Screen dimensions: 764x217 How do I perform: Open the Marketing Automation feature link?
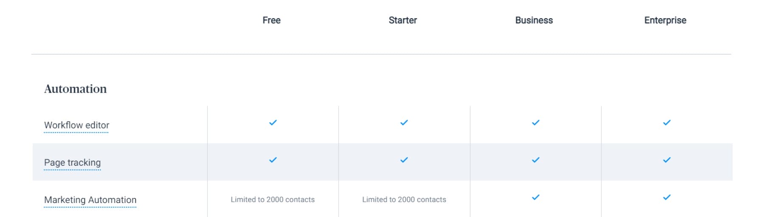[90, 200]
